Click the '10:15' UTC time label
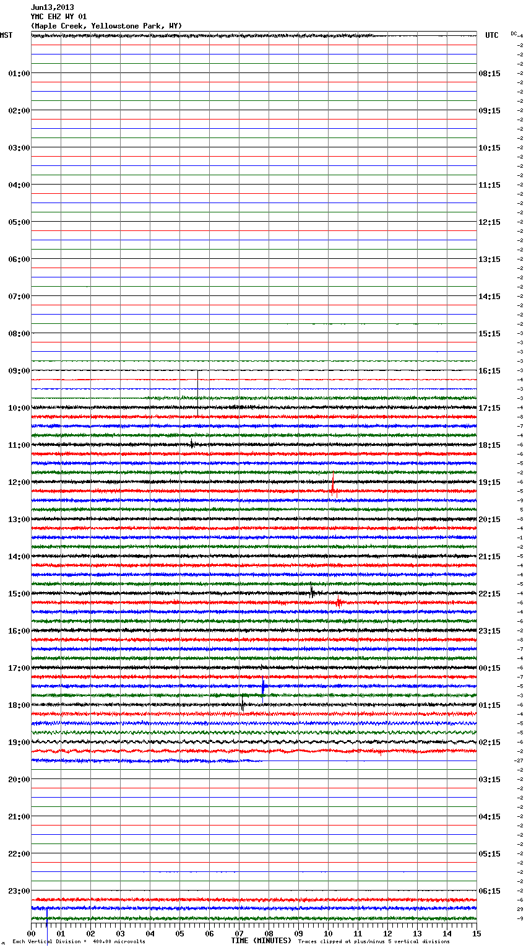The image size is (526, 950). 489,148
